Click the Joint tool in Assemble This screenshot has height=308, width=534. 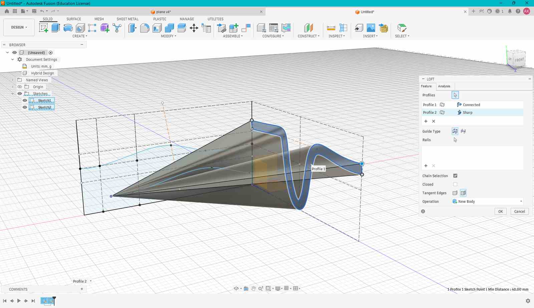click(246, 28)
